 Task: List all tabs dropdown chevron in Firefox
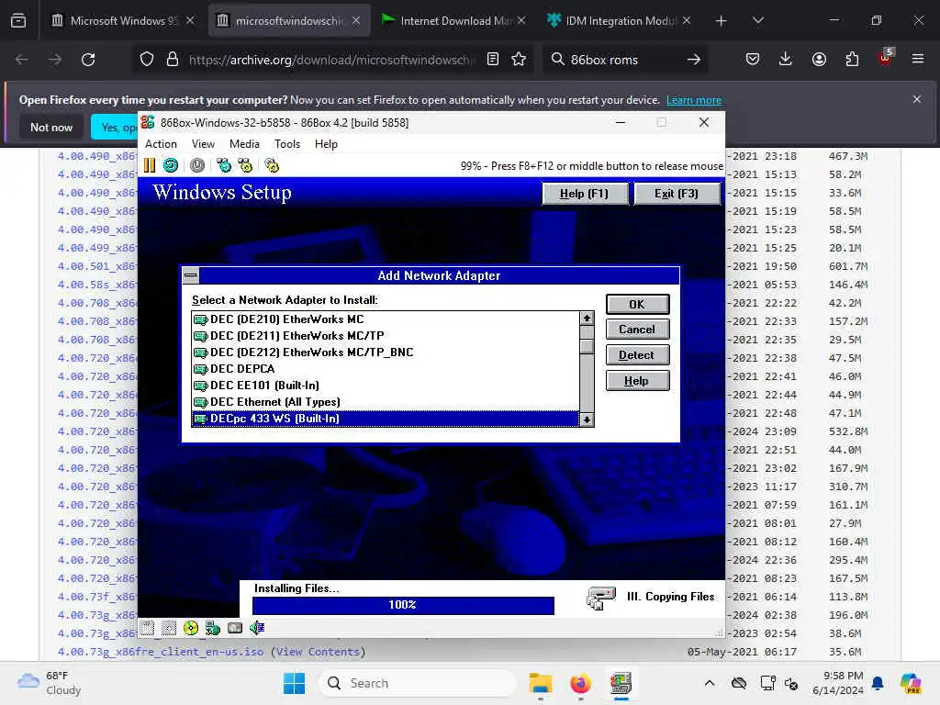[x=757, y=20]
